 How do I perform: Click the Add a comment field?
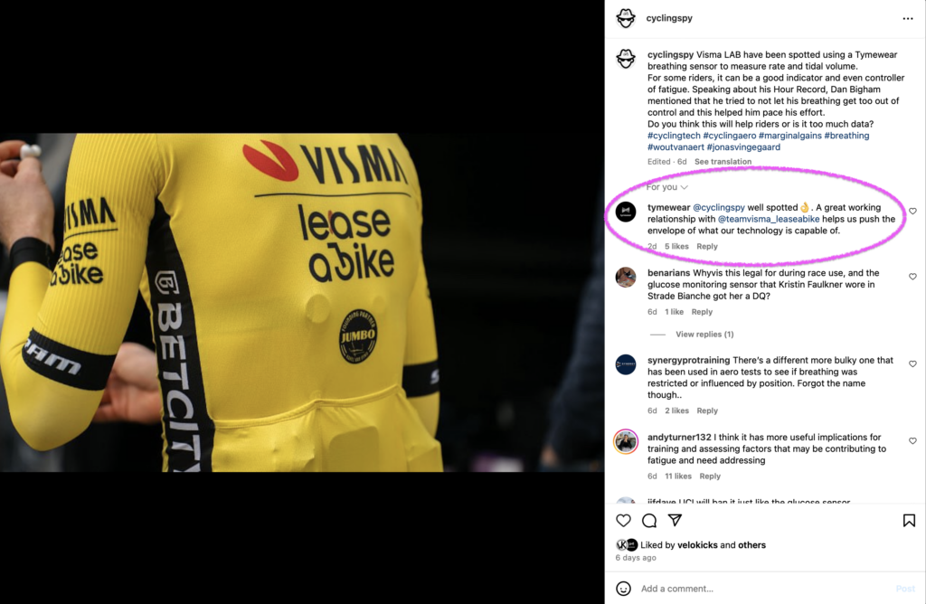tap(765, 588)
